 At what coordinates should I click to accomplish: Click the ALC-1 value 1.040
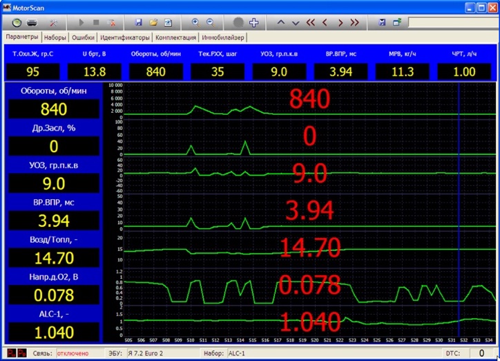pos(54,332)
